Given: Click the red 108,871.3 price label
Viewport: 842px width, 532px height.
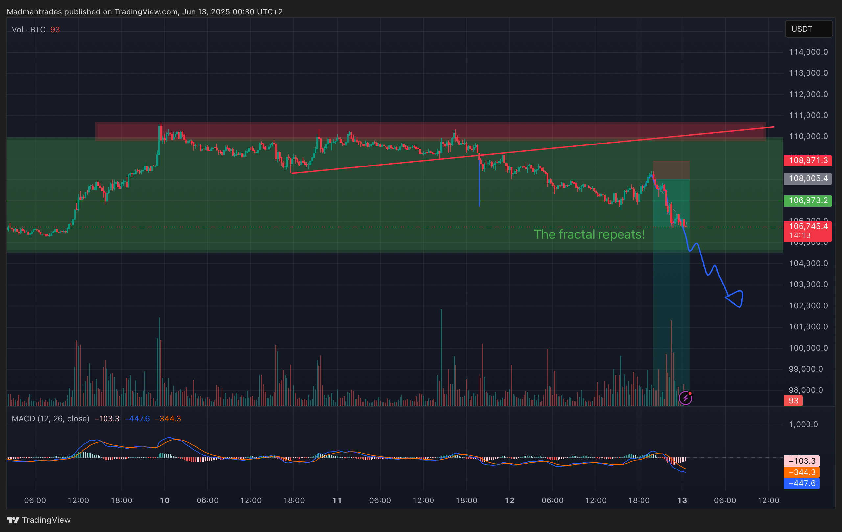Looking at the screenshot, I should click(808, 160).
